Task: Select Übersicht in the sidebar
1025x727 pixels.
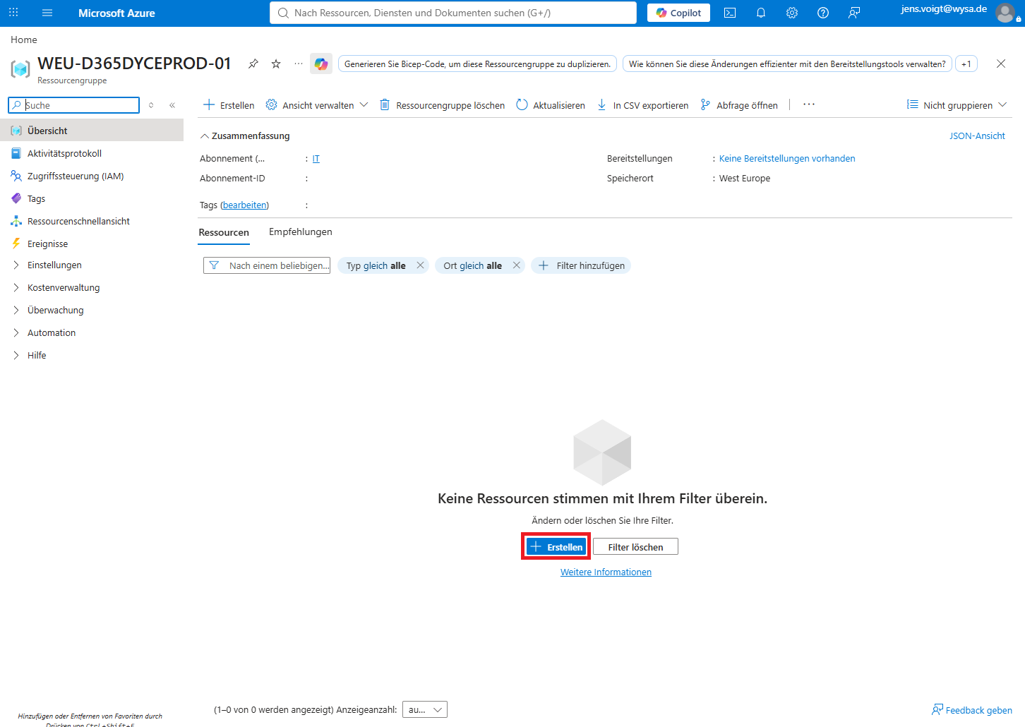Action: 92,131
